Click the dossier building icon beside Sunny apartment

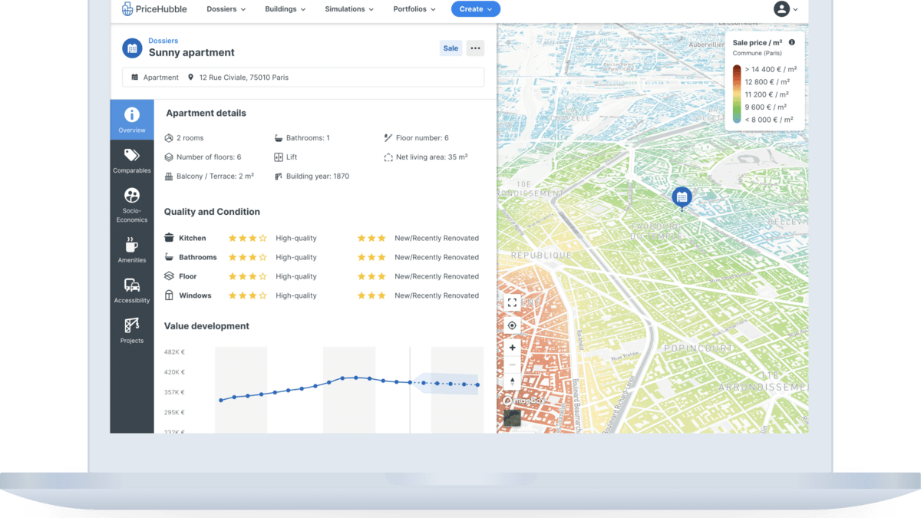click(x=132, y=48)
